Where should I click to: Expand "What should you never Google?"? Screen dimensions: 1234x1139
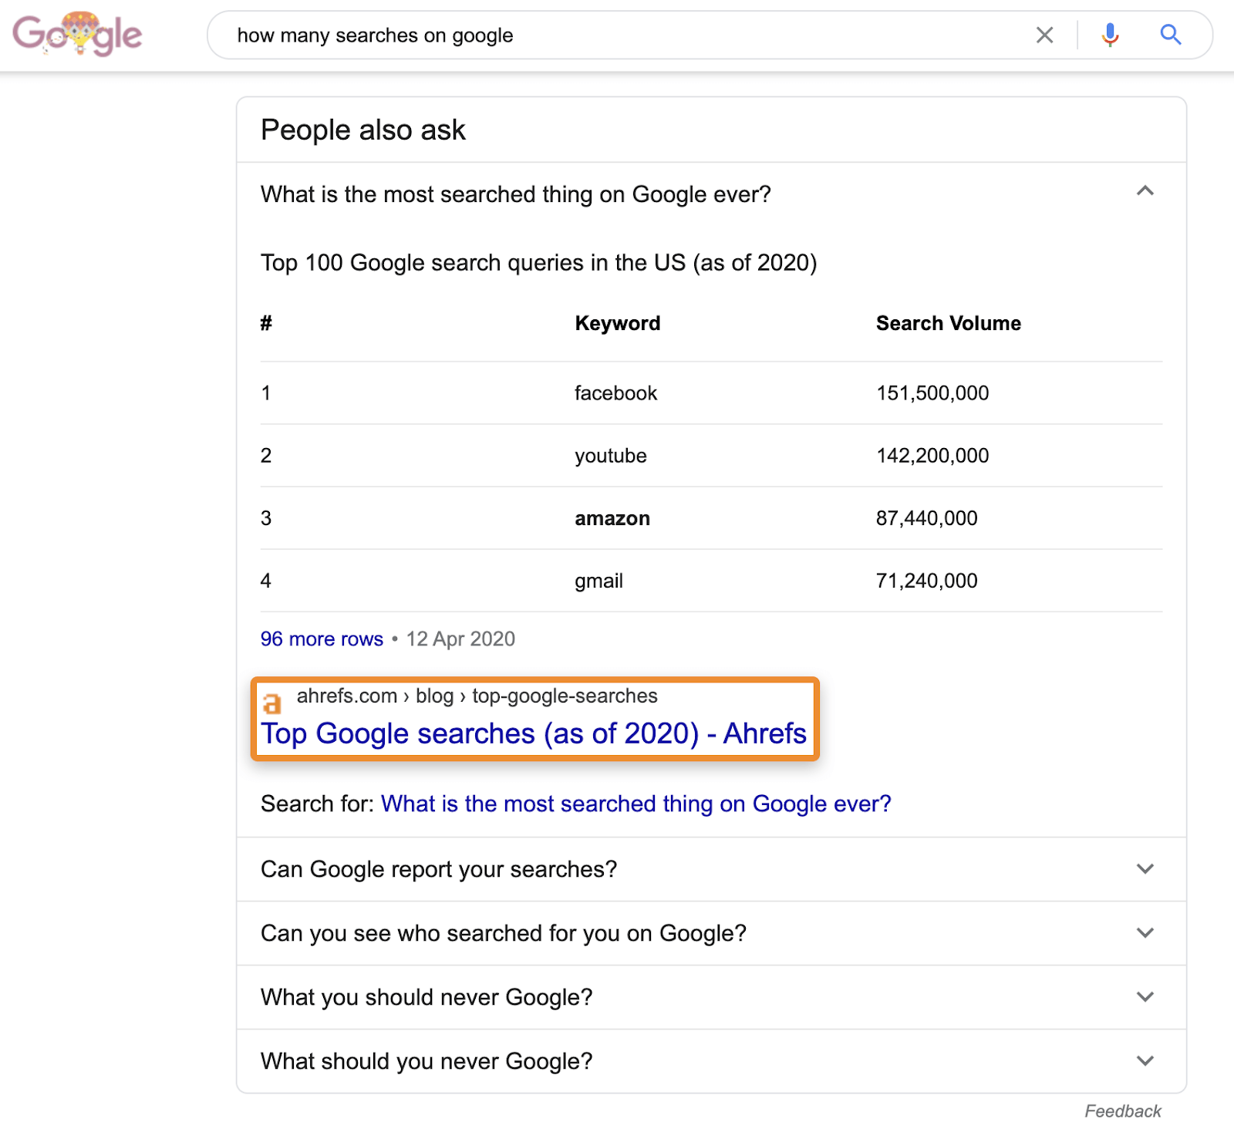point(1145,1060)
